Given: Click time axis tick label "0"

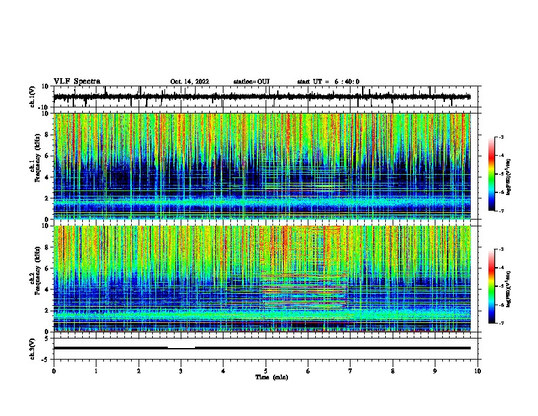Looking at the screenshot, I should tap(54, 371).
